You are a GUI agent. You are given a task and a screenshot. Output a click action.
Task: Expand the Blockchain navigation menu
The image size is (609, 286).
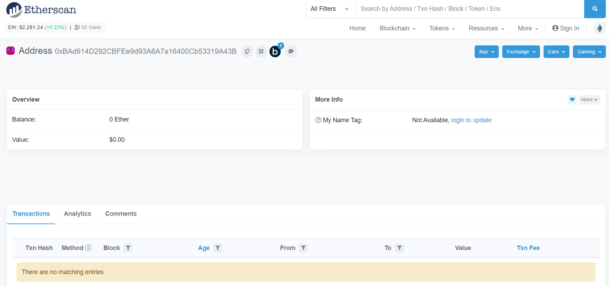tap(397, 28)
